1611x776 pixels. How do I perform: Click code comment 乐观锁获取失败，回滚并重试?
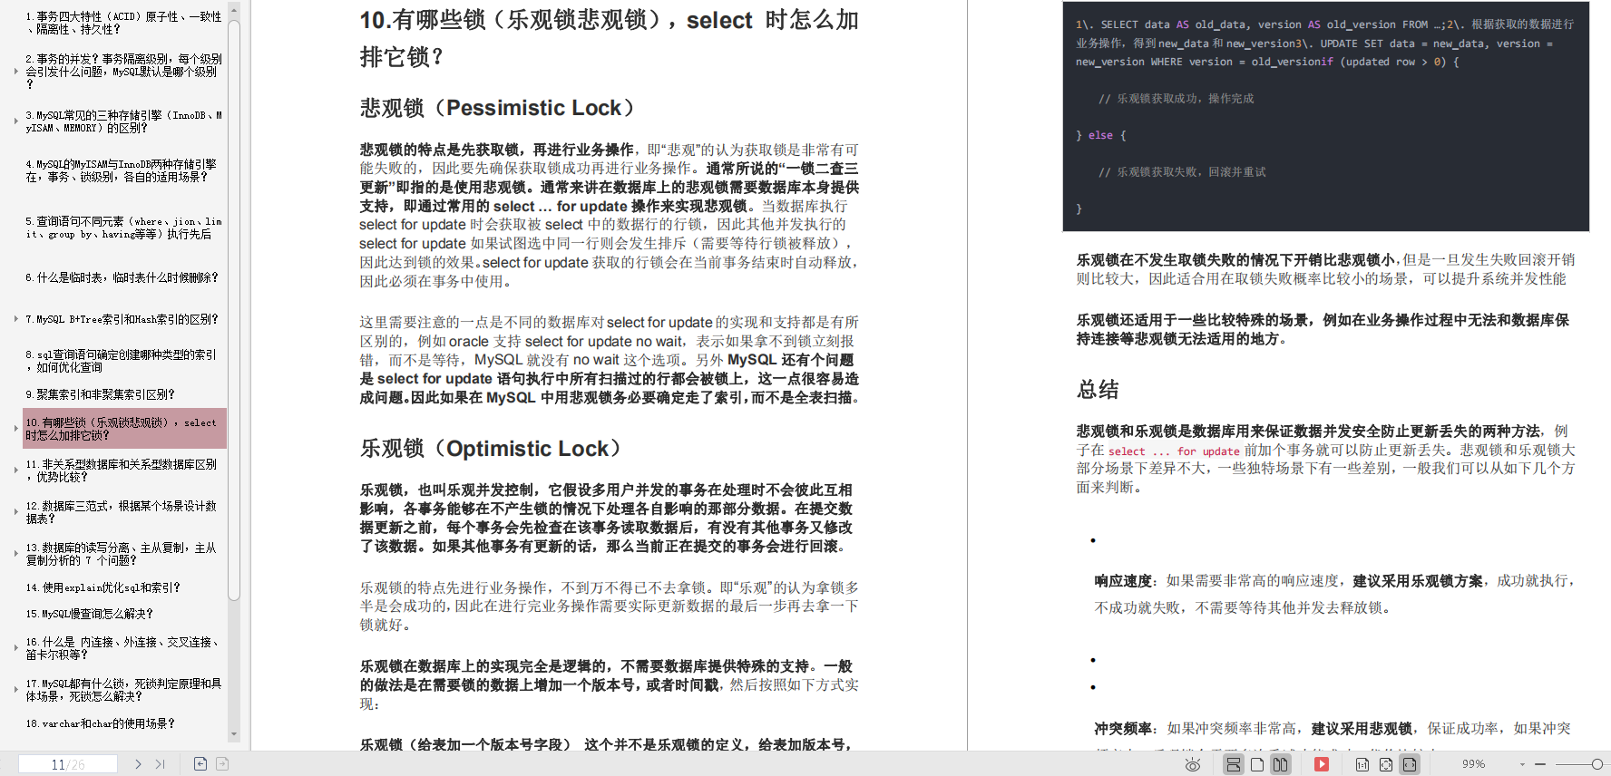tap(1182, 172)
